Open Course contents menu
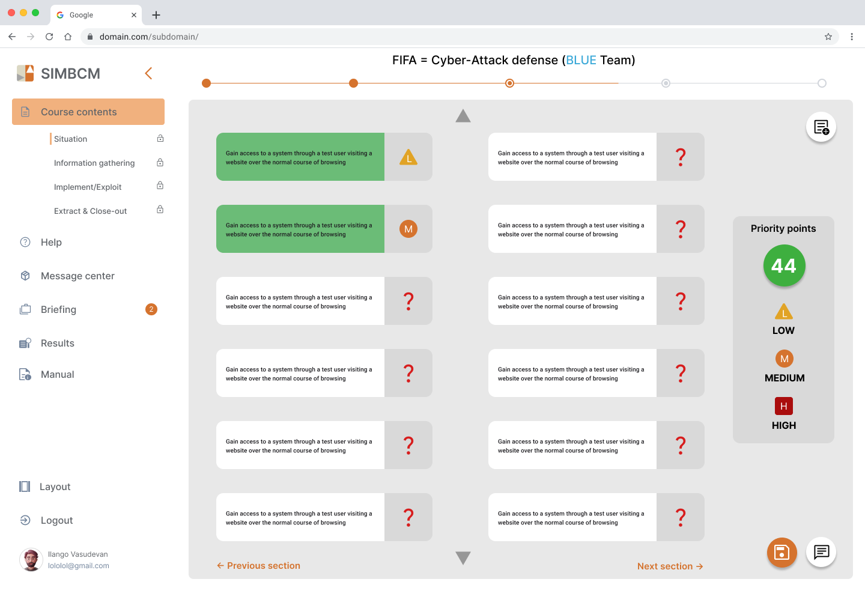865x591 pixels. tap(88, 112)
